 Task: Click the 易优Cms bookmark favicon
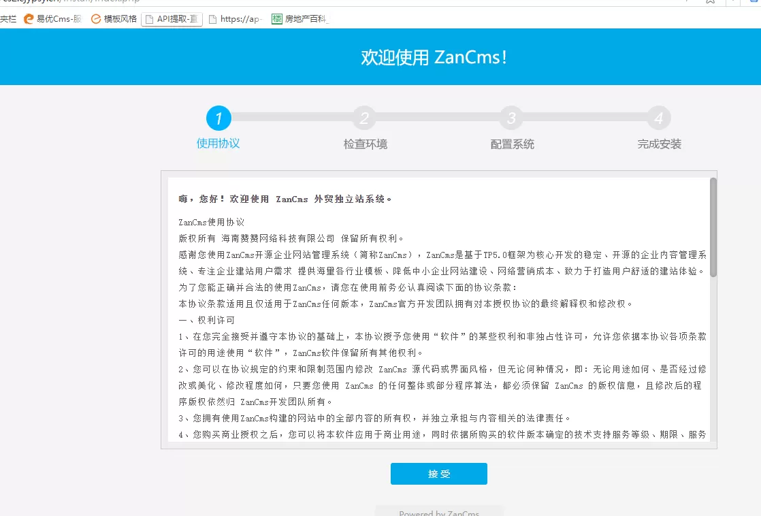tap(29, 19)
